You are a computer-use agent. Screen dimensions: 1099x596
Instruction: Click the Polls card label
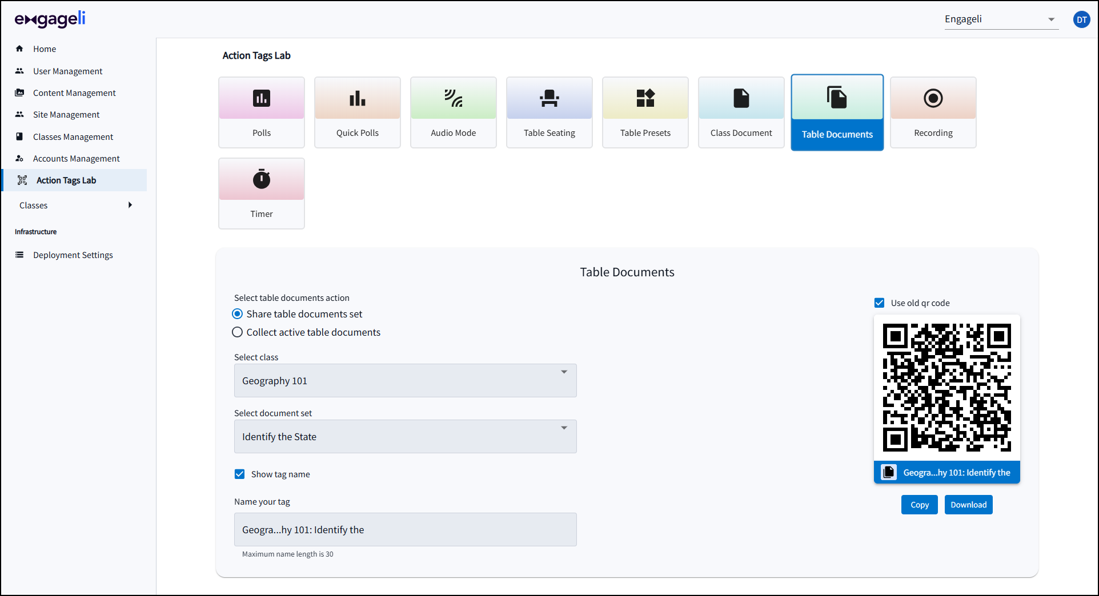point(262,133)
